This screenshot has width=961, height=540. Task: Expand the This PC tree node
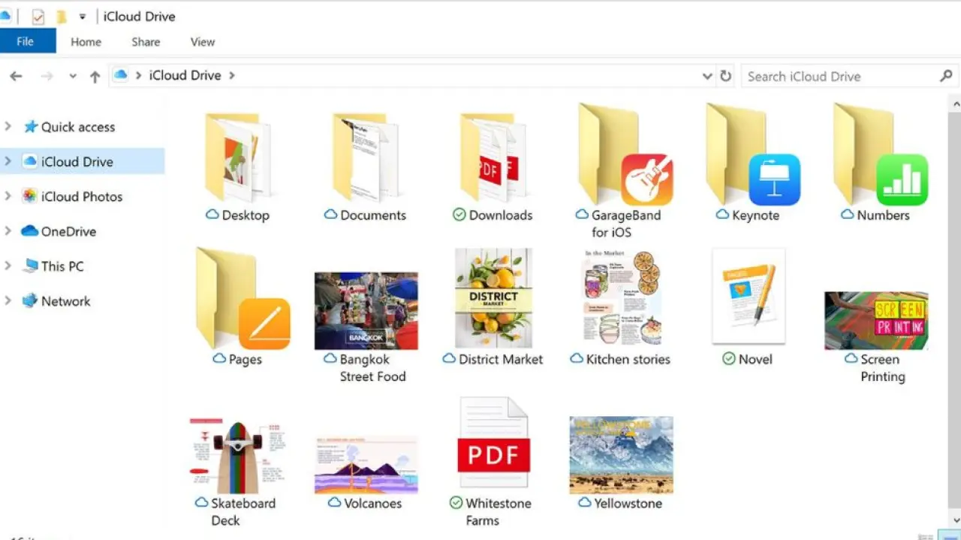point(8,266)
